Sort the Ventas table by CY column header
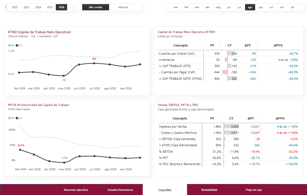This screenshot has width=307, height=195. [x=231, y=118]
